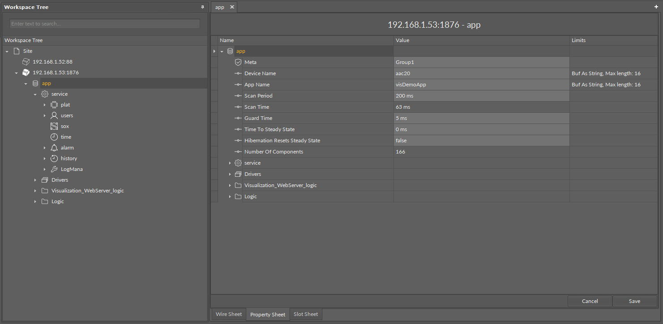
Task: Click the Cancel button
Action: click(x=590, y=301)
